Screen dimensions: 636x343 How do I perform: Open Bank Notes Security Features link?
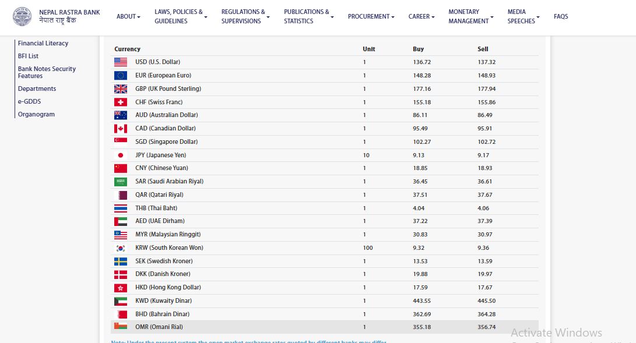(47, 72)
